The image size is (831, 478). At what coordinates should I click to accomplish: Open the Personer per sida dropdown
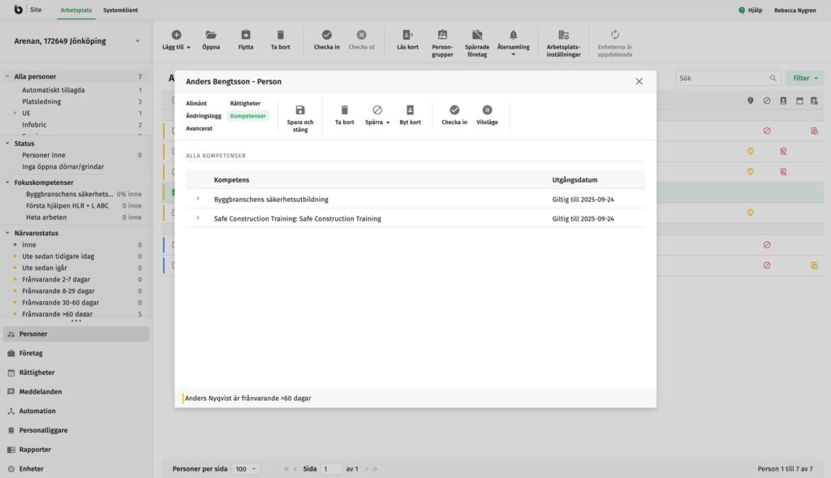coord(244,469)
